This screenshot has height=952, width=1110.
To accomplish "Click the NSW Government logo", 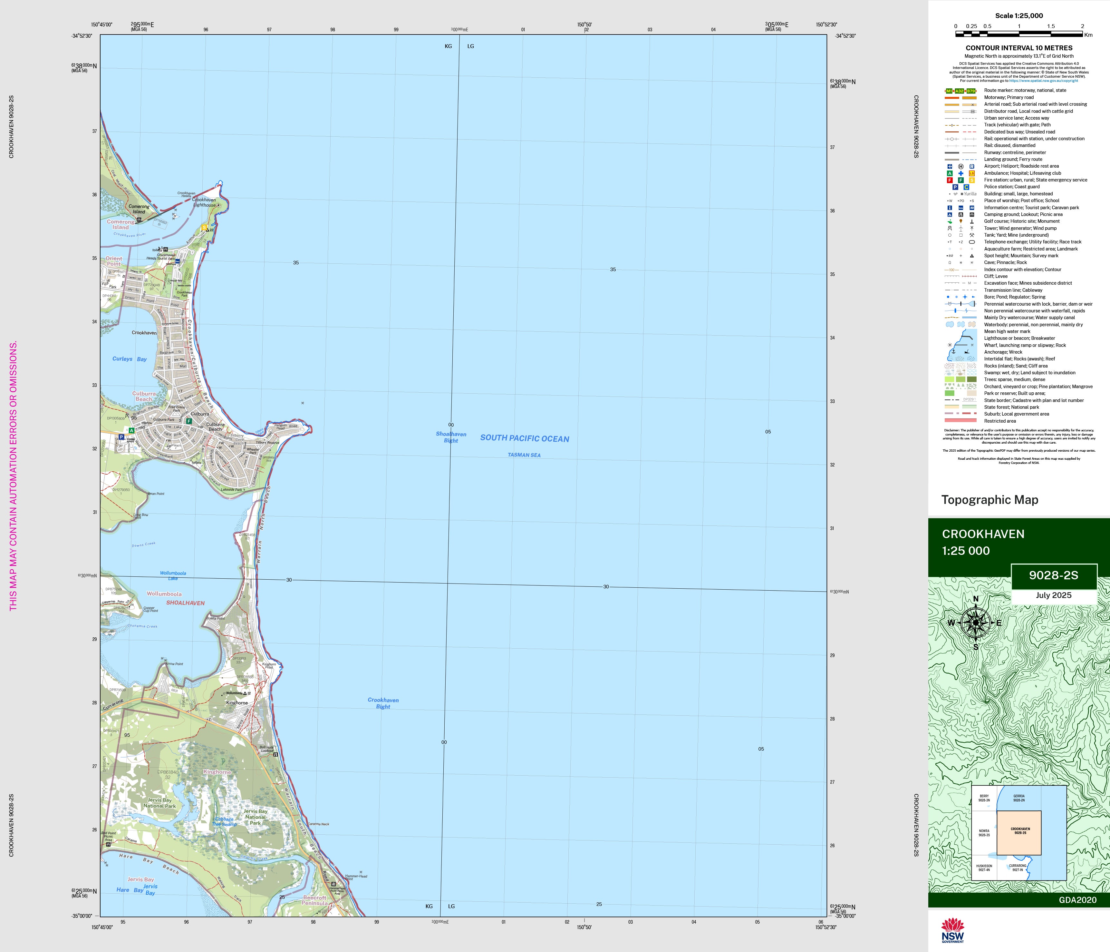I will [x=952, y=930].
